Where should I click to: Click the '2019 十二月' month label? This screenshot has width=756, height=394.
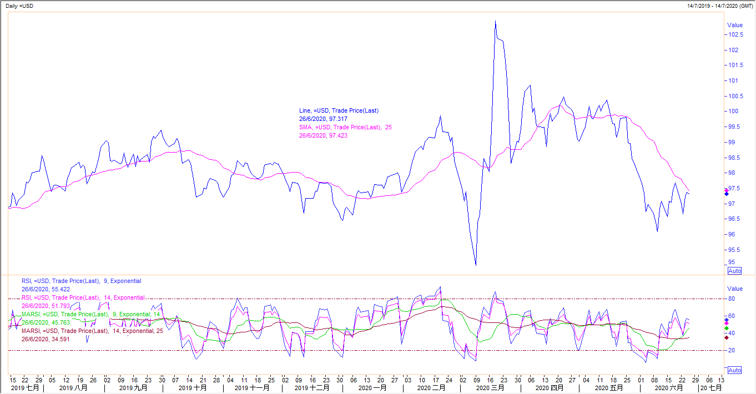(x=311, y=388)
